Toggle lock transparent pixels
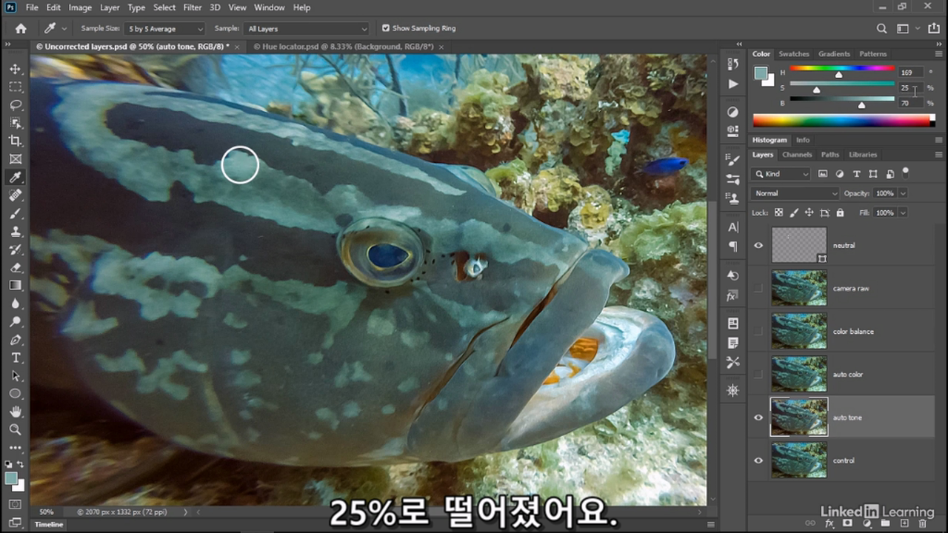The height and width of the screenshot is (533, 948). 778,212
